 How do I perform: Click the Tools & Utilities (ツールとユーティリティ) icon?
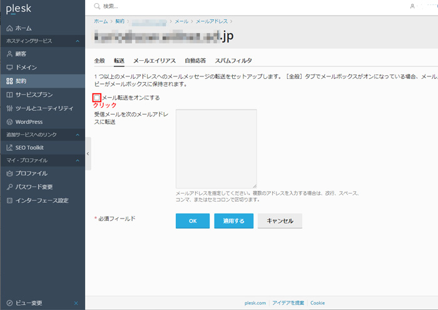pos(9,108)
